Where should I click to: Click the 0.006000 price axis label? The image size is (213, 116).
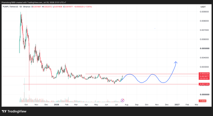204,39
